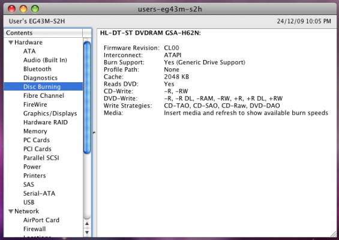Select FireWire in the Contents list
This screenshot has width=339, height=240.
(35, 104)
